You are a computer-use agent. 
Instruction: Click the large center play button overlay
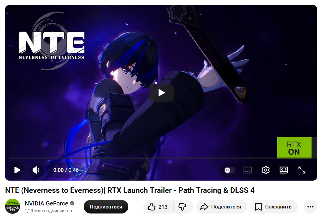coord(161,93)
